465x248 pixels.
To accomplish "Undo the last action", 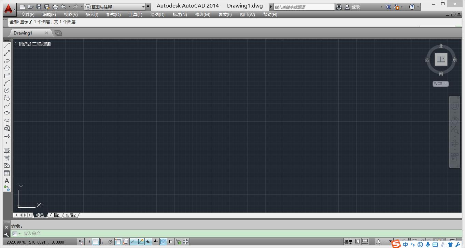I will pos(64,6).
